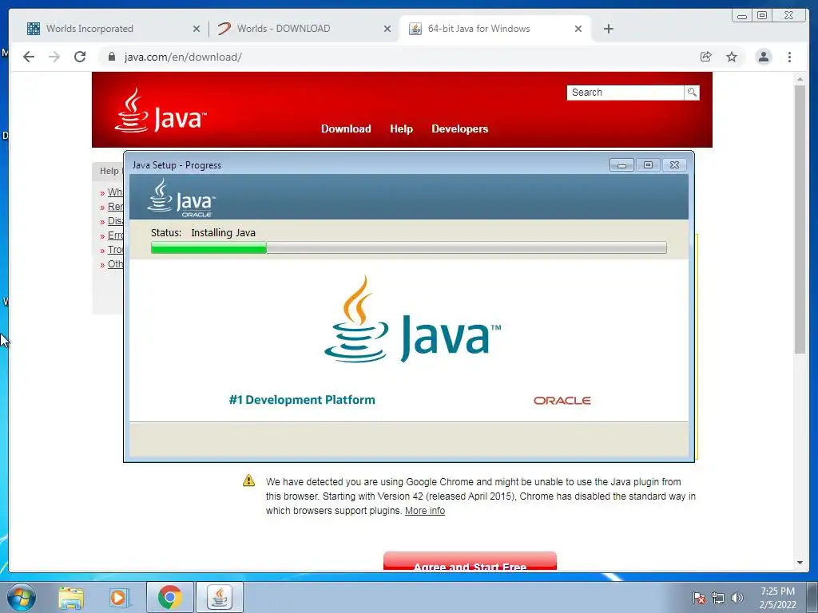Click the Installing Java progress bar
Viewport: 818px width, 613px height.
point(408,247)
